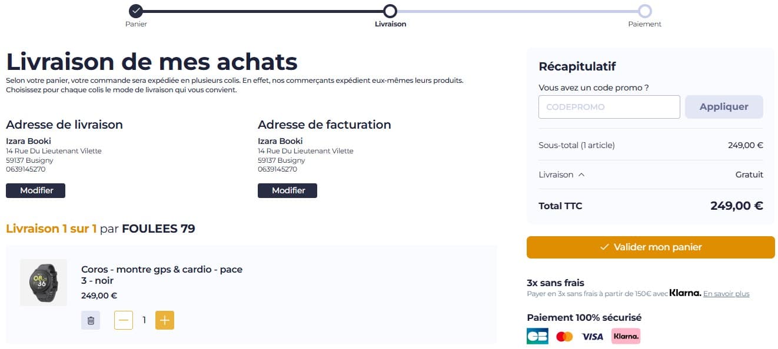This screenshot has width=778, height=349.
Task: Modify the delivery address
Action: coord(36,190)
